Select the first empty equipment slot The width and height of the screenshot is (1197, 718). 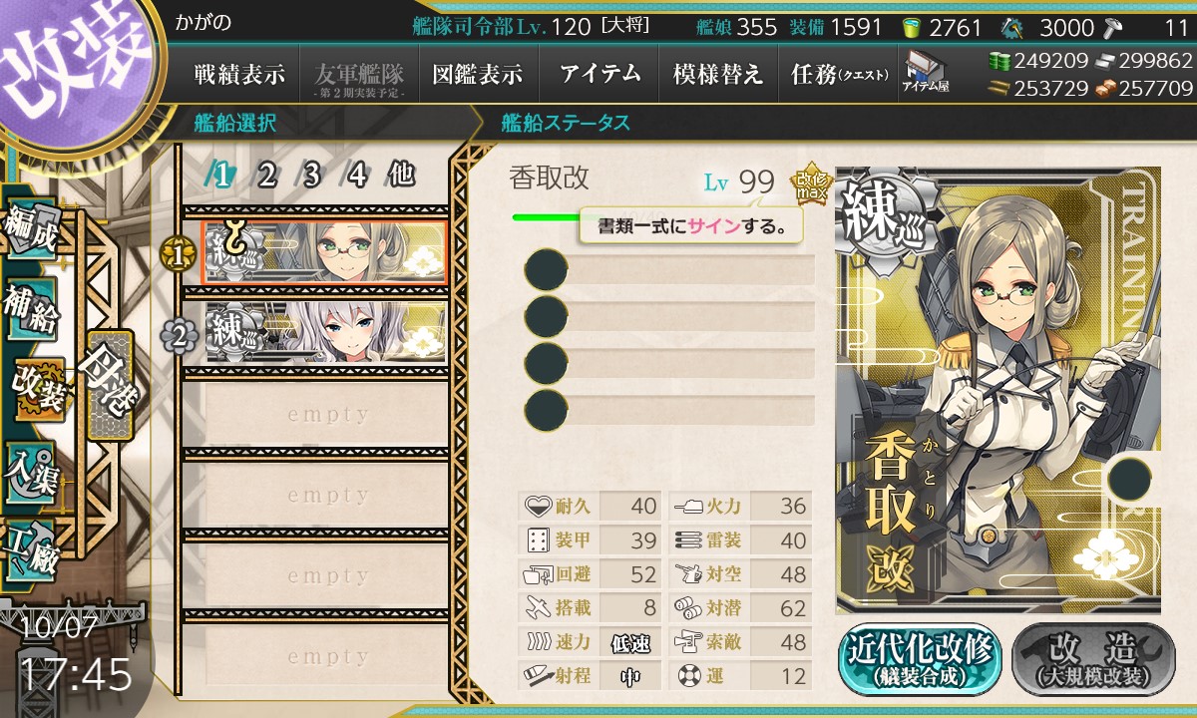(669, 269)
